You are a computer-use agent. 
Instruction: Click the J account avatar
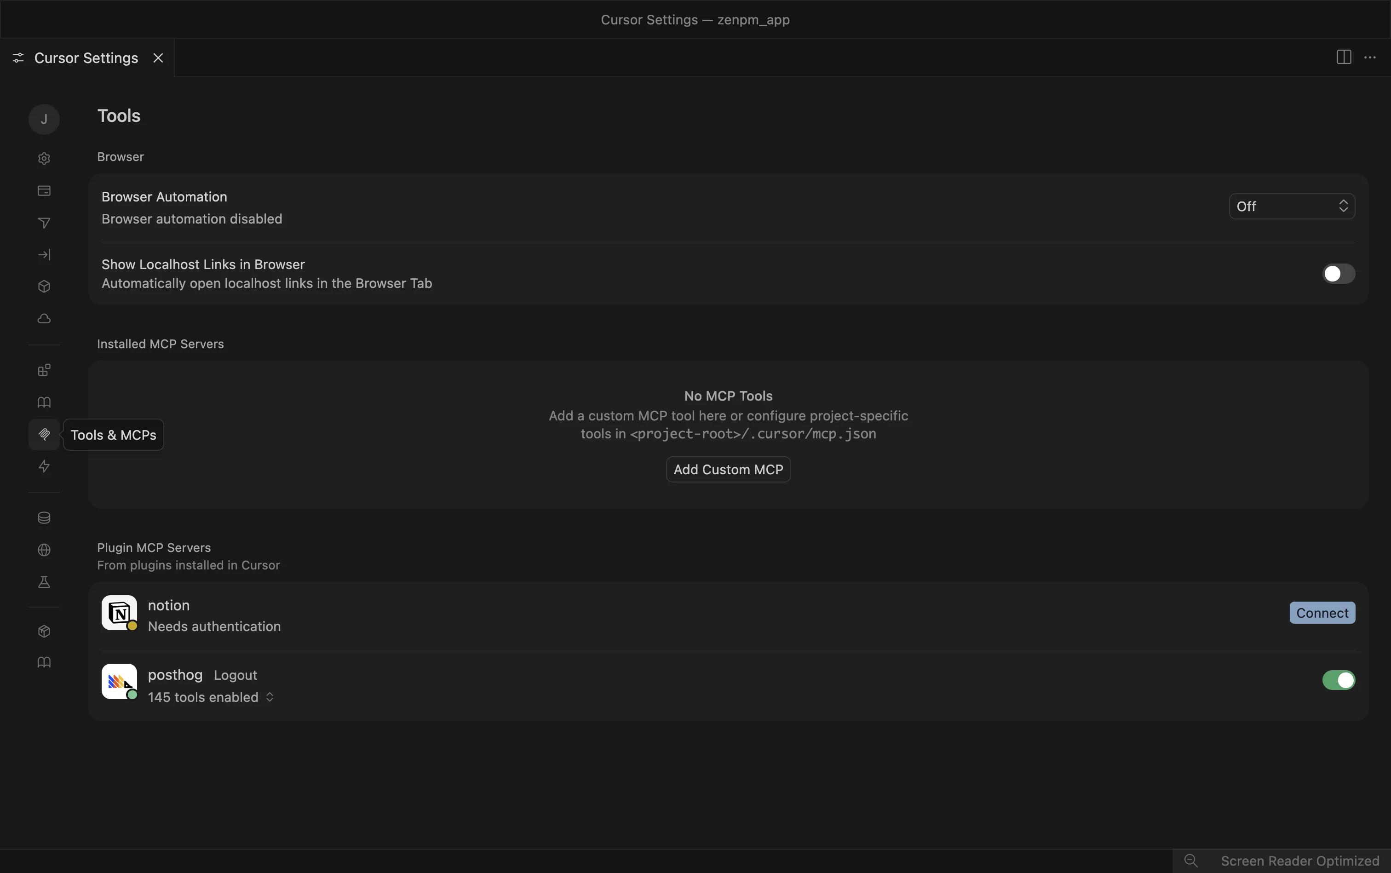[x=44, y=120]
